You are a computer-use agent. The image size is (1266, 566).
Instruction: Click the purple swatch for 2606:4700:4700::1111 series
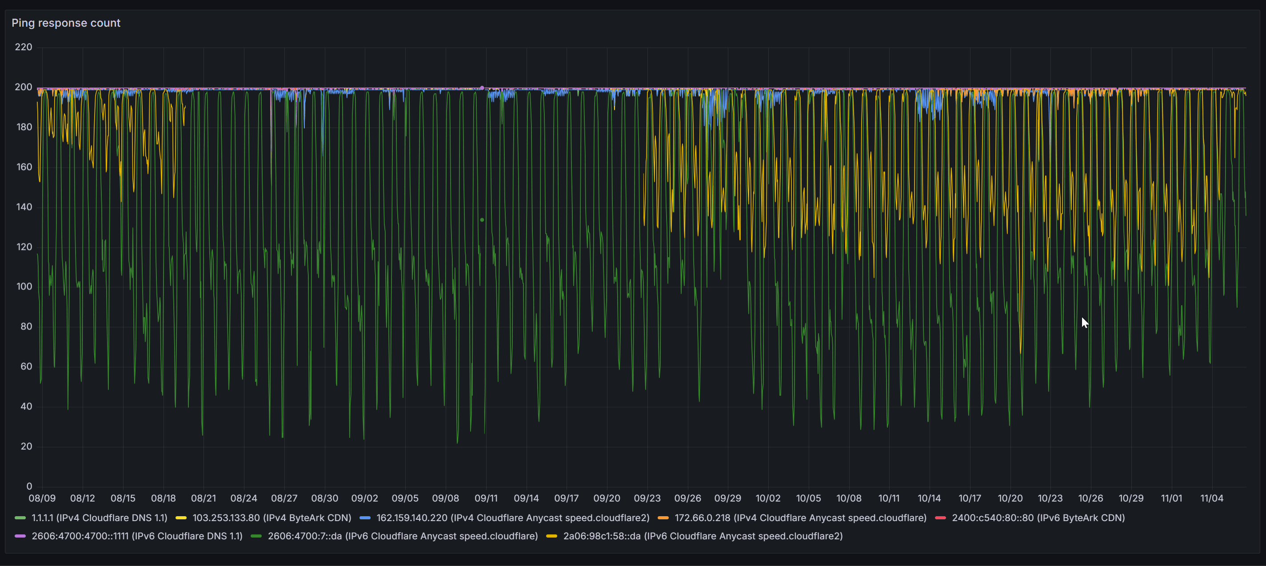tap(20, 536)
